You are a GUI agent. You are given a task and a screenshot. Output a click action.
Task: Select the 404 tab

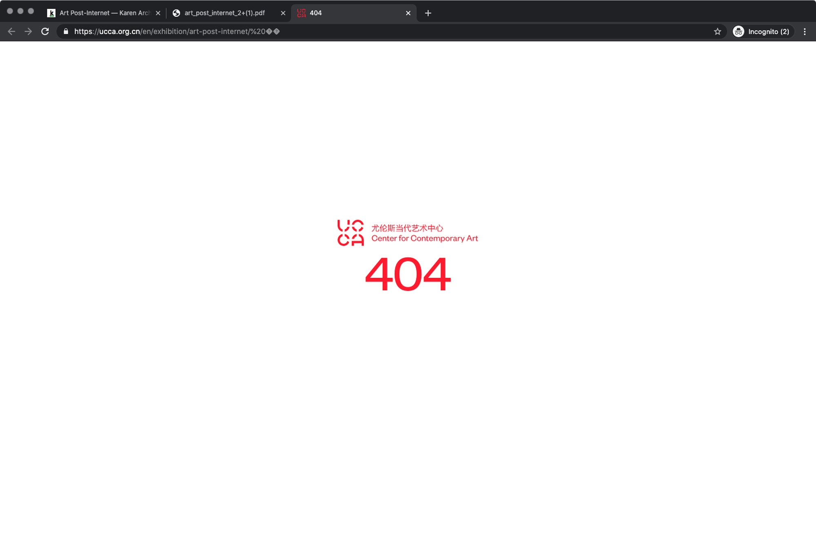pos(347,13)
